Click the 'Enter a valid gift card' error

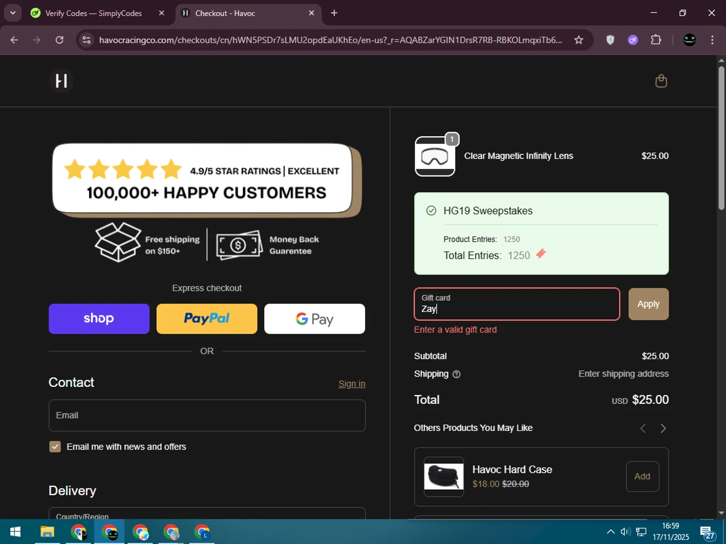[455, 330]
